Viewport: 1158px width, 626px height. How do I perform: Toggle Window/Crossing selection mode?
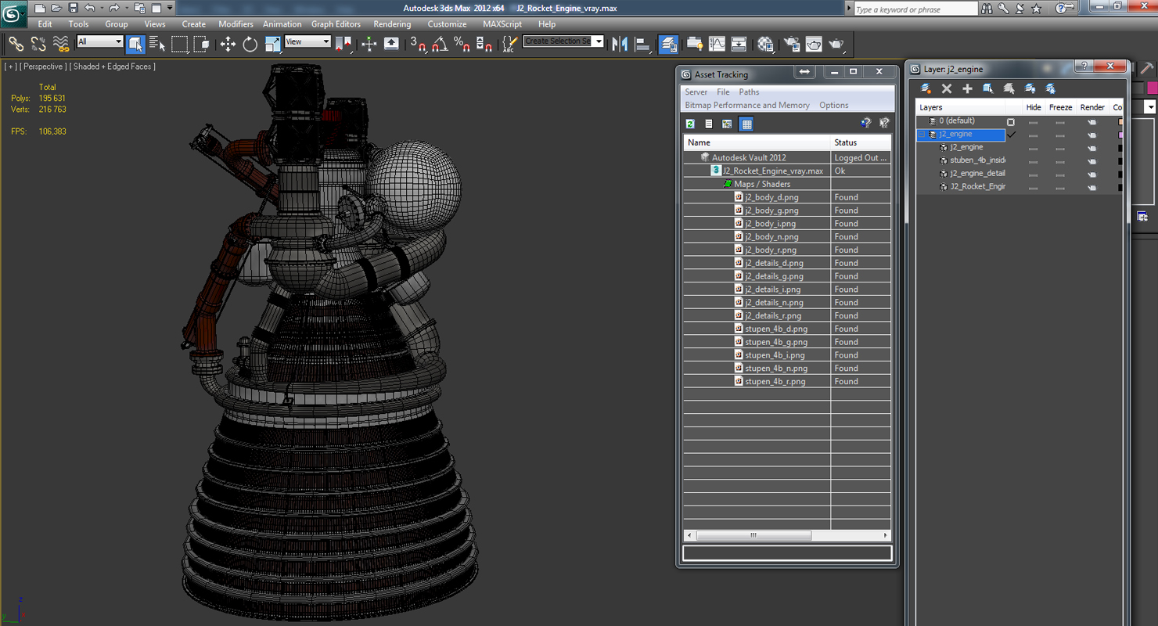coord(202,45)
